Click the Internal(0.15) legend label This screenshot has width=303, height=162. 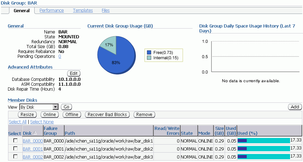pos(166,58)
